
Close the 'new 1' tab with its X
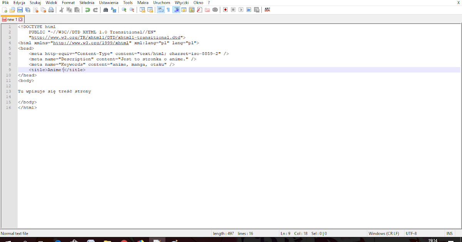pos(20,19)
